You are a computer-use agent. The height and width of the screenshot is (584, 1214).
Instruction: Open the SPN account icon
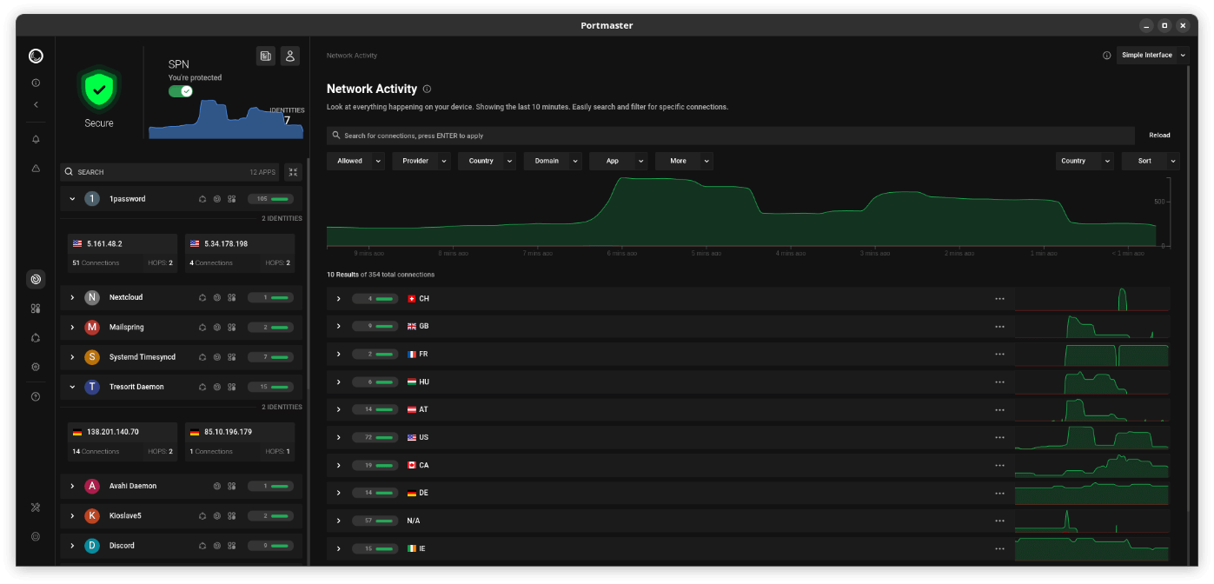click(290, 56)
